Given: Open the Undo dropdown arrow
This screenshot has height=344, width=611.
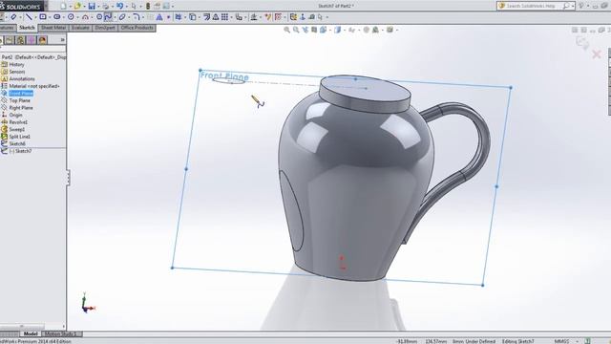Looking at the screenshot, I should [126, 7].
